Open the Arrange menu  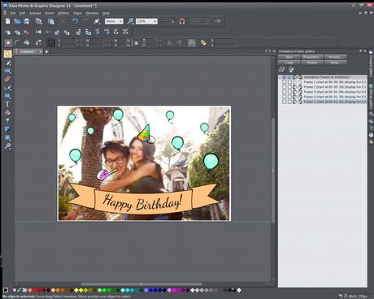pos(35,13)
